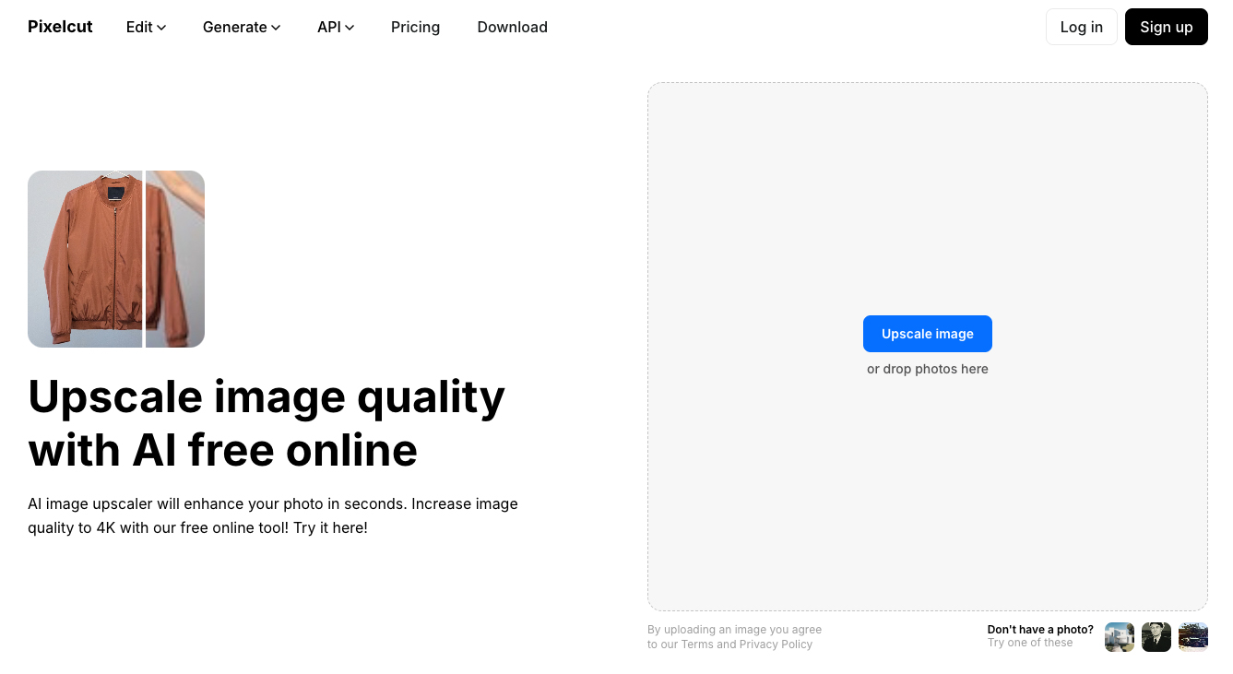This screenshot has height=674, width=1233.
Task: Select the third sample photo with trees
Action: (1192, 636)
